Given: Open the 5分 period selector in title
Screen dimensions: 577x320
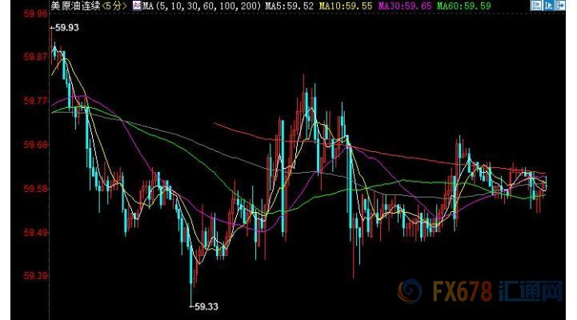Looking at the screenshot, I should (x=117, y=6).
